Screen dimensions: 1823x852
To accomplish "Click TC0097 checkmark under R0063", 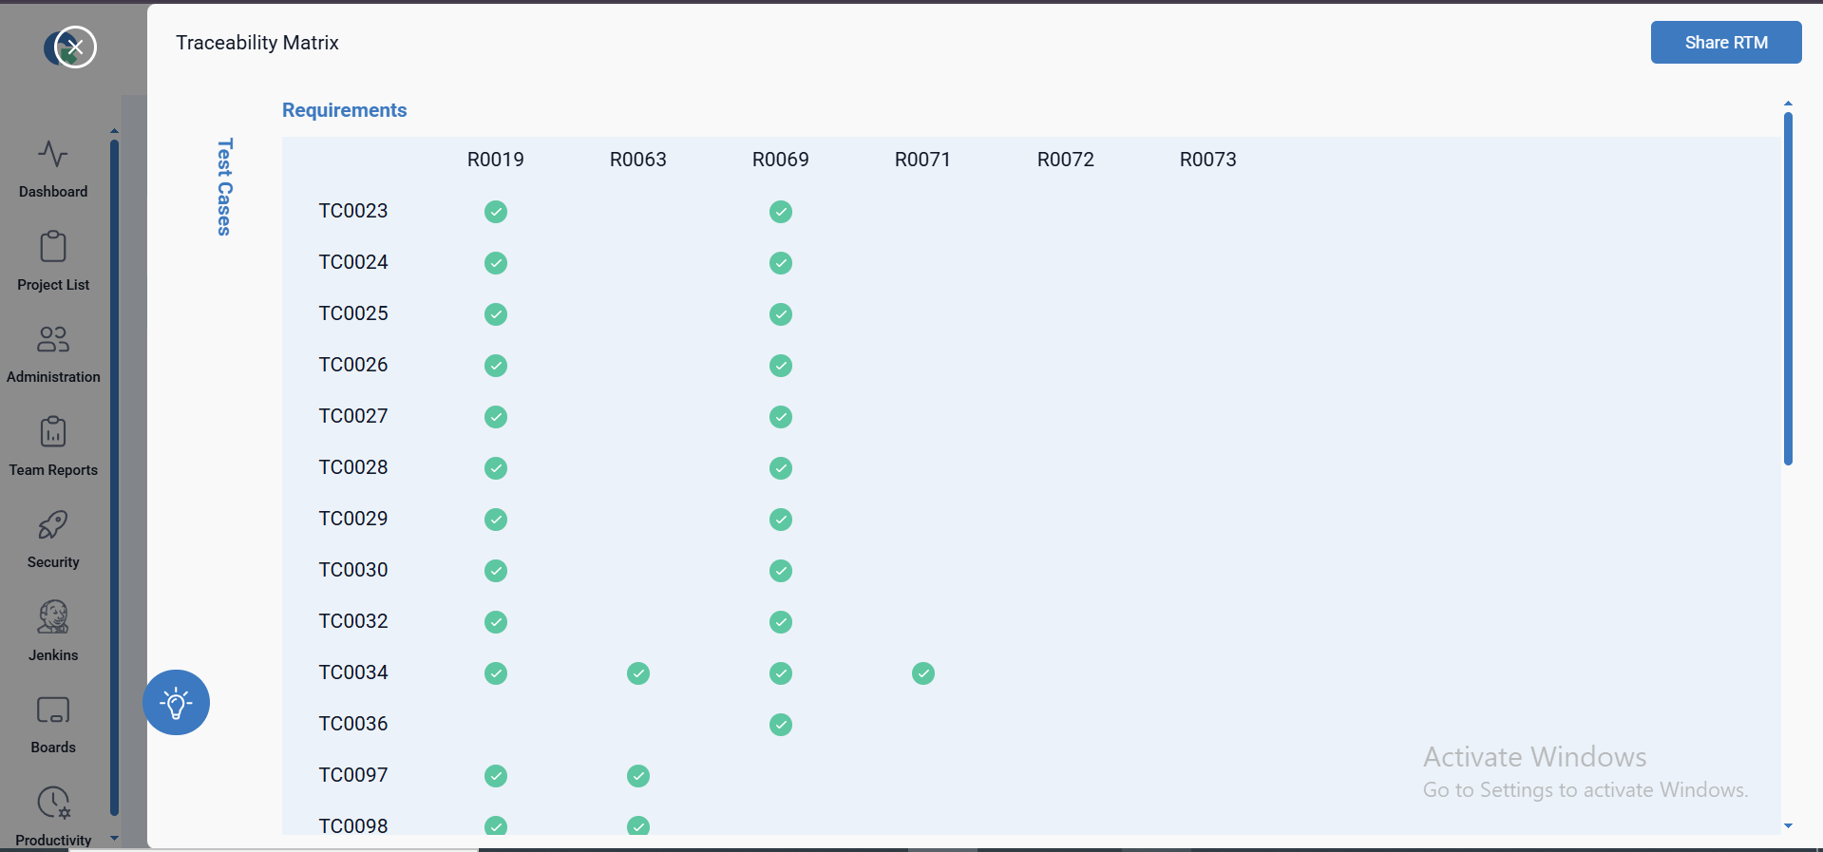I will (x=638, y=776).
